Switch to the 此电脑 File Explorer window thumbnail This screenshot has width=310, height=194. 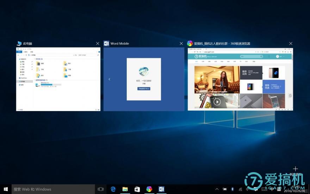click(58, 79)
